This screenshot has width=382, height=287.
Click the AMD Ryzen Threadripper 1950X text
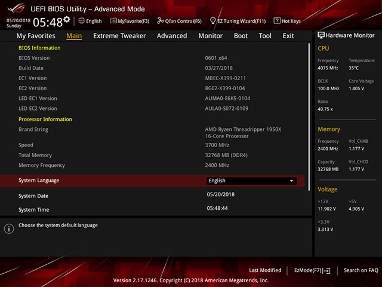pyautogui.click(x=243, y=129)
